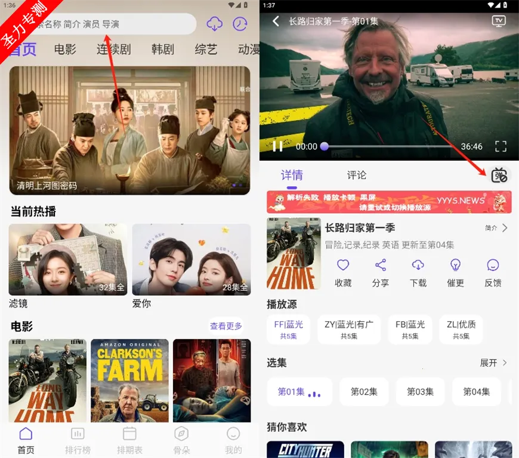The height and width of the screenshot is (458, 519).
Task: Tap the 催更 lightbulb icon
Action: [x=456, y=265]
